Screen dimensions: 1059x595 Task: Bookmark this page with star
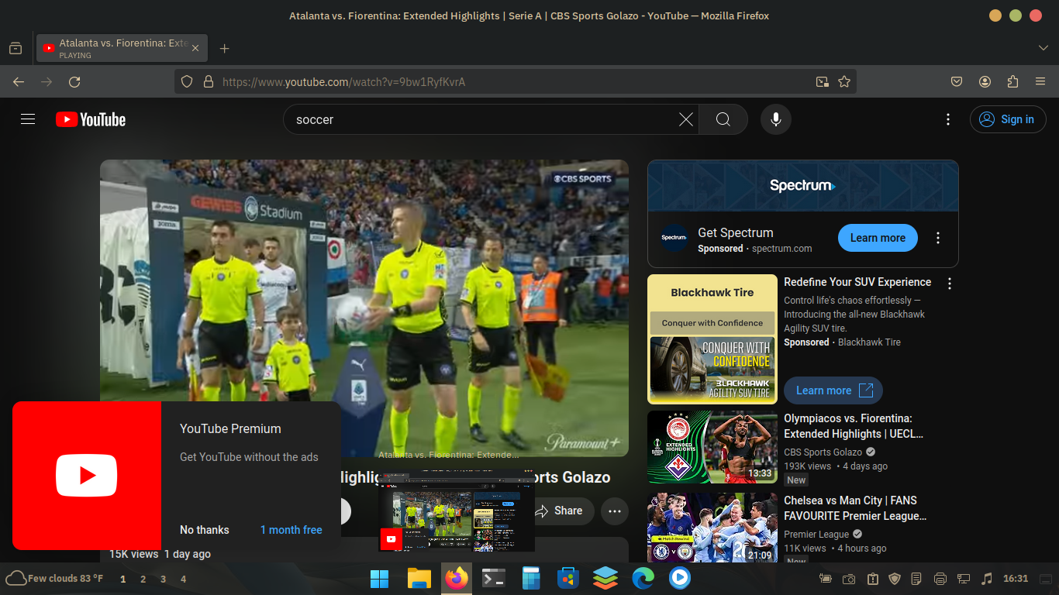[x=844, y=81]
